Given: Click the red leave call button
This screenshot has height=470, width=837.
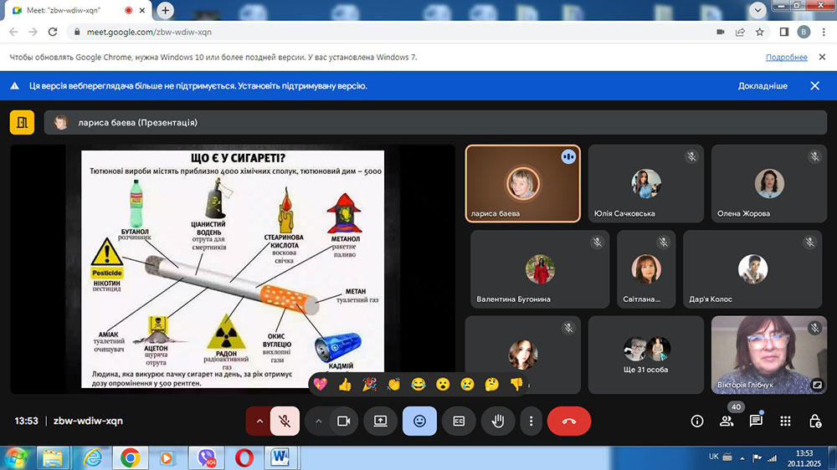Looking at the screenshot, I should click(x=569, y=421).
